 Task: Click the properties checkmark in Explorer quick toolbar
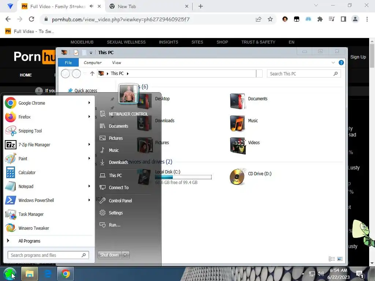(76, 53)
